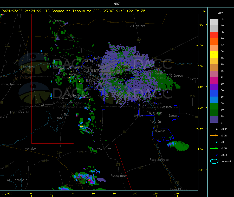Click the Divisadero map label
The width and height of the screenshot is (234, 197).
pyautogui.click(x=56, y=20)
